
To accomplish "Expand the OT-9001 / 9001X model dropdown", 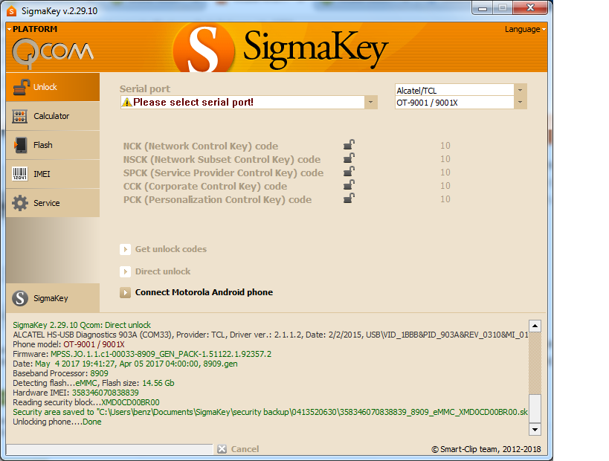I will [x=520, y=103].
